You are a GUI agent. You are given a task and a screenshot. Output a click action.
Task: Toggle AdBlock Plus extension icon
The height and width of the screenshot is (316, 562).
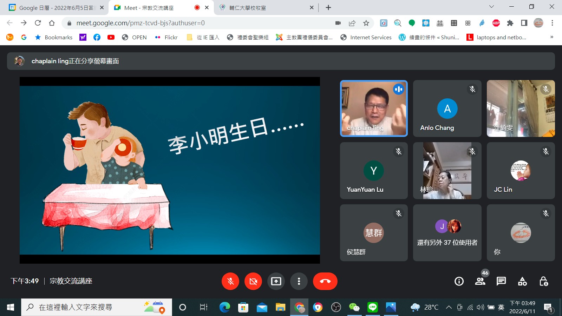[496, 23]
